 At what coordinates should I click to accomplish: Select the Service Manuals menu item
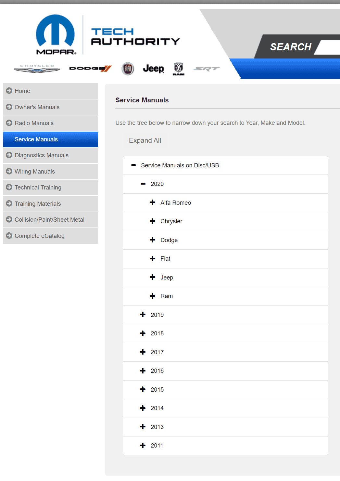coord(50,139)
